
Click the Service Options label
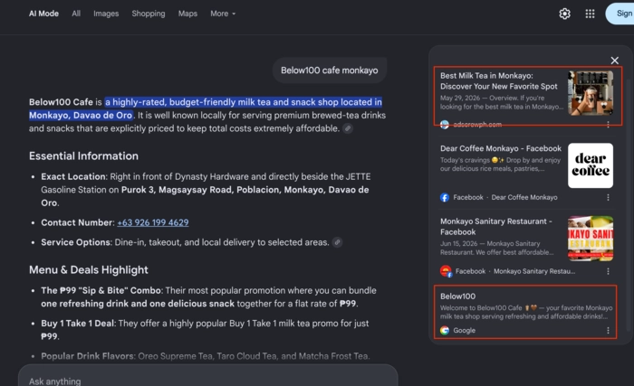click(x=75, y=242)
